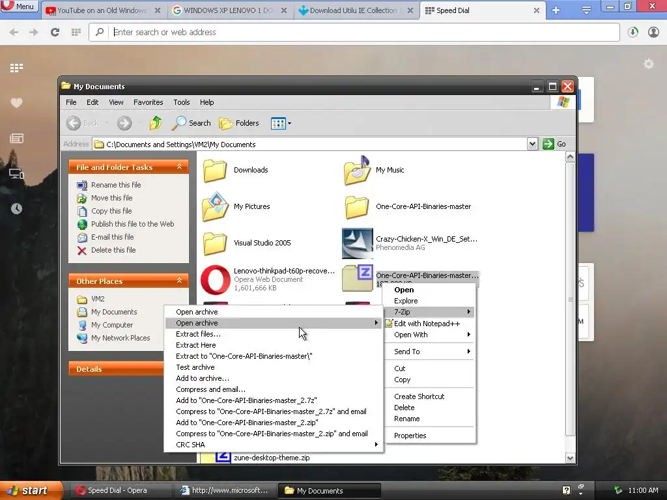
Task: Click the Opera Menu button
Action: pos(19,7)
